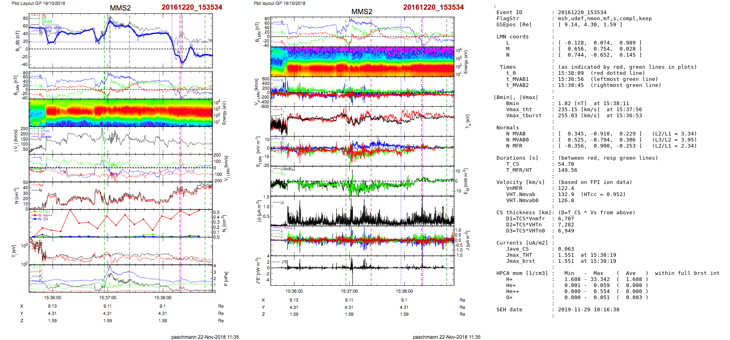Click the paschmann footer text under right plot

pyautogui.click(x=446, y=337)
